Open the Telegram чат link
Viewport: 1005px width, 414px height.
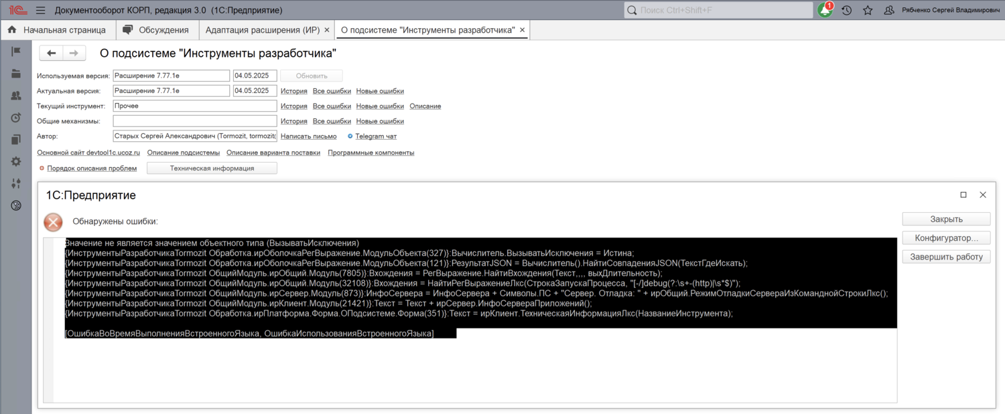pos(376,136)
